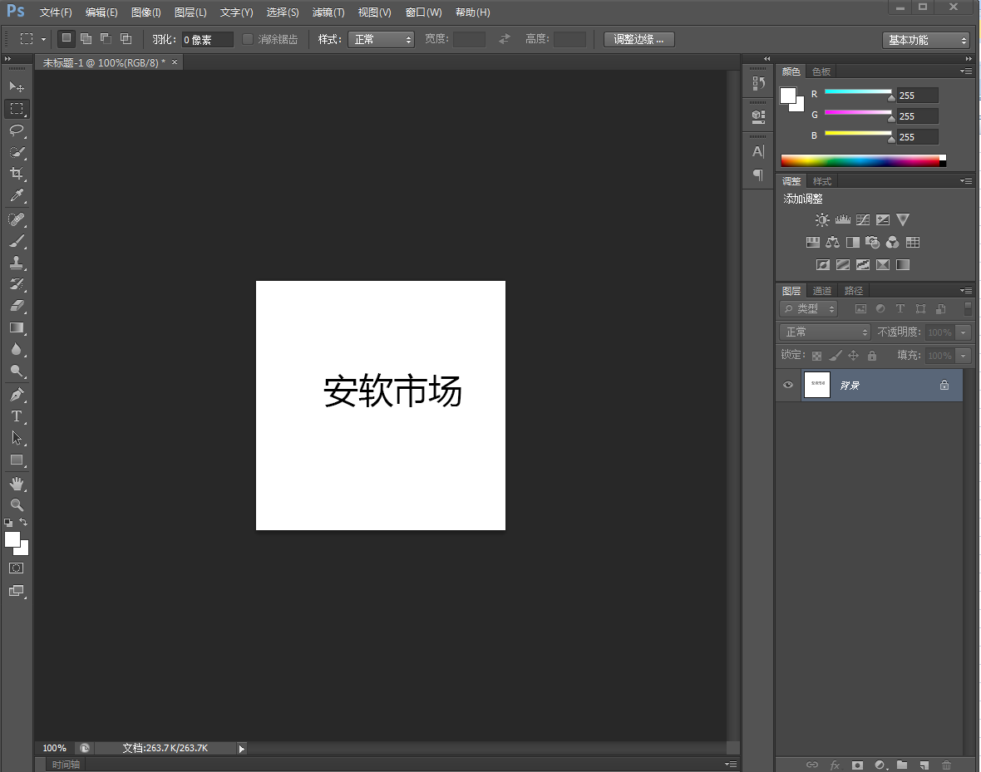Select the Clone Stamp tool
981x772 pixels.
click(x=17, y=263)
